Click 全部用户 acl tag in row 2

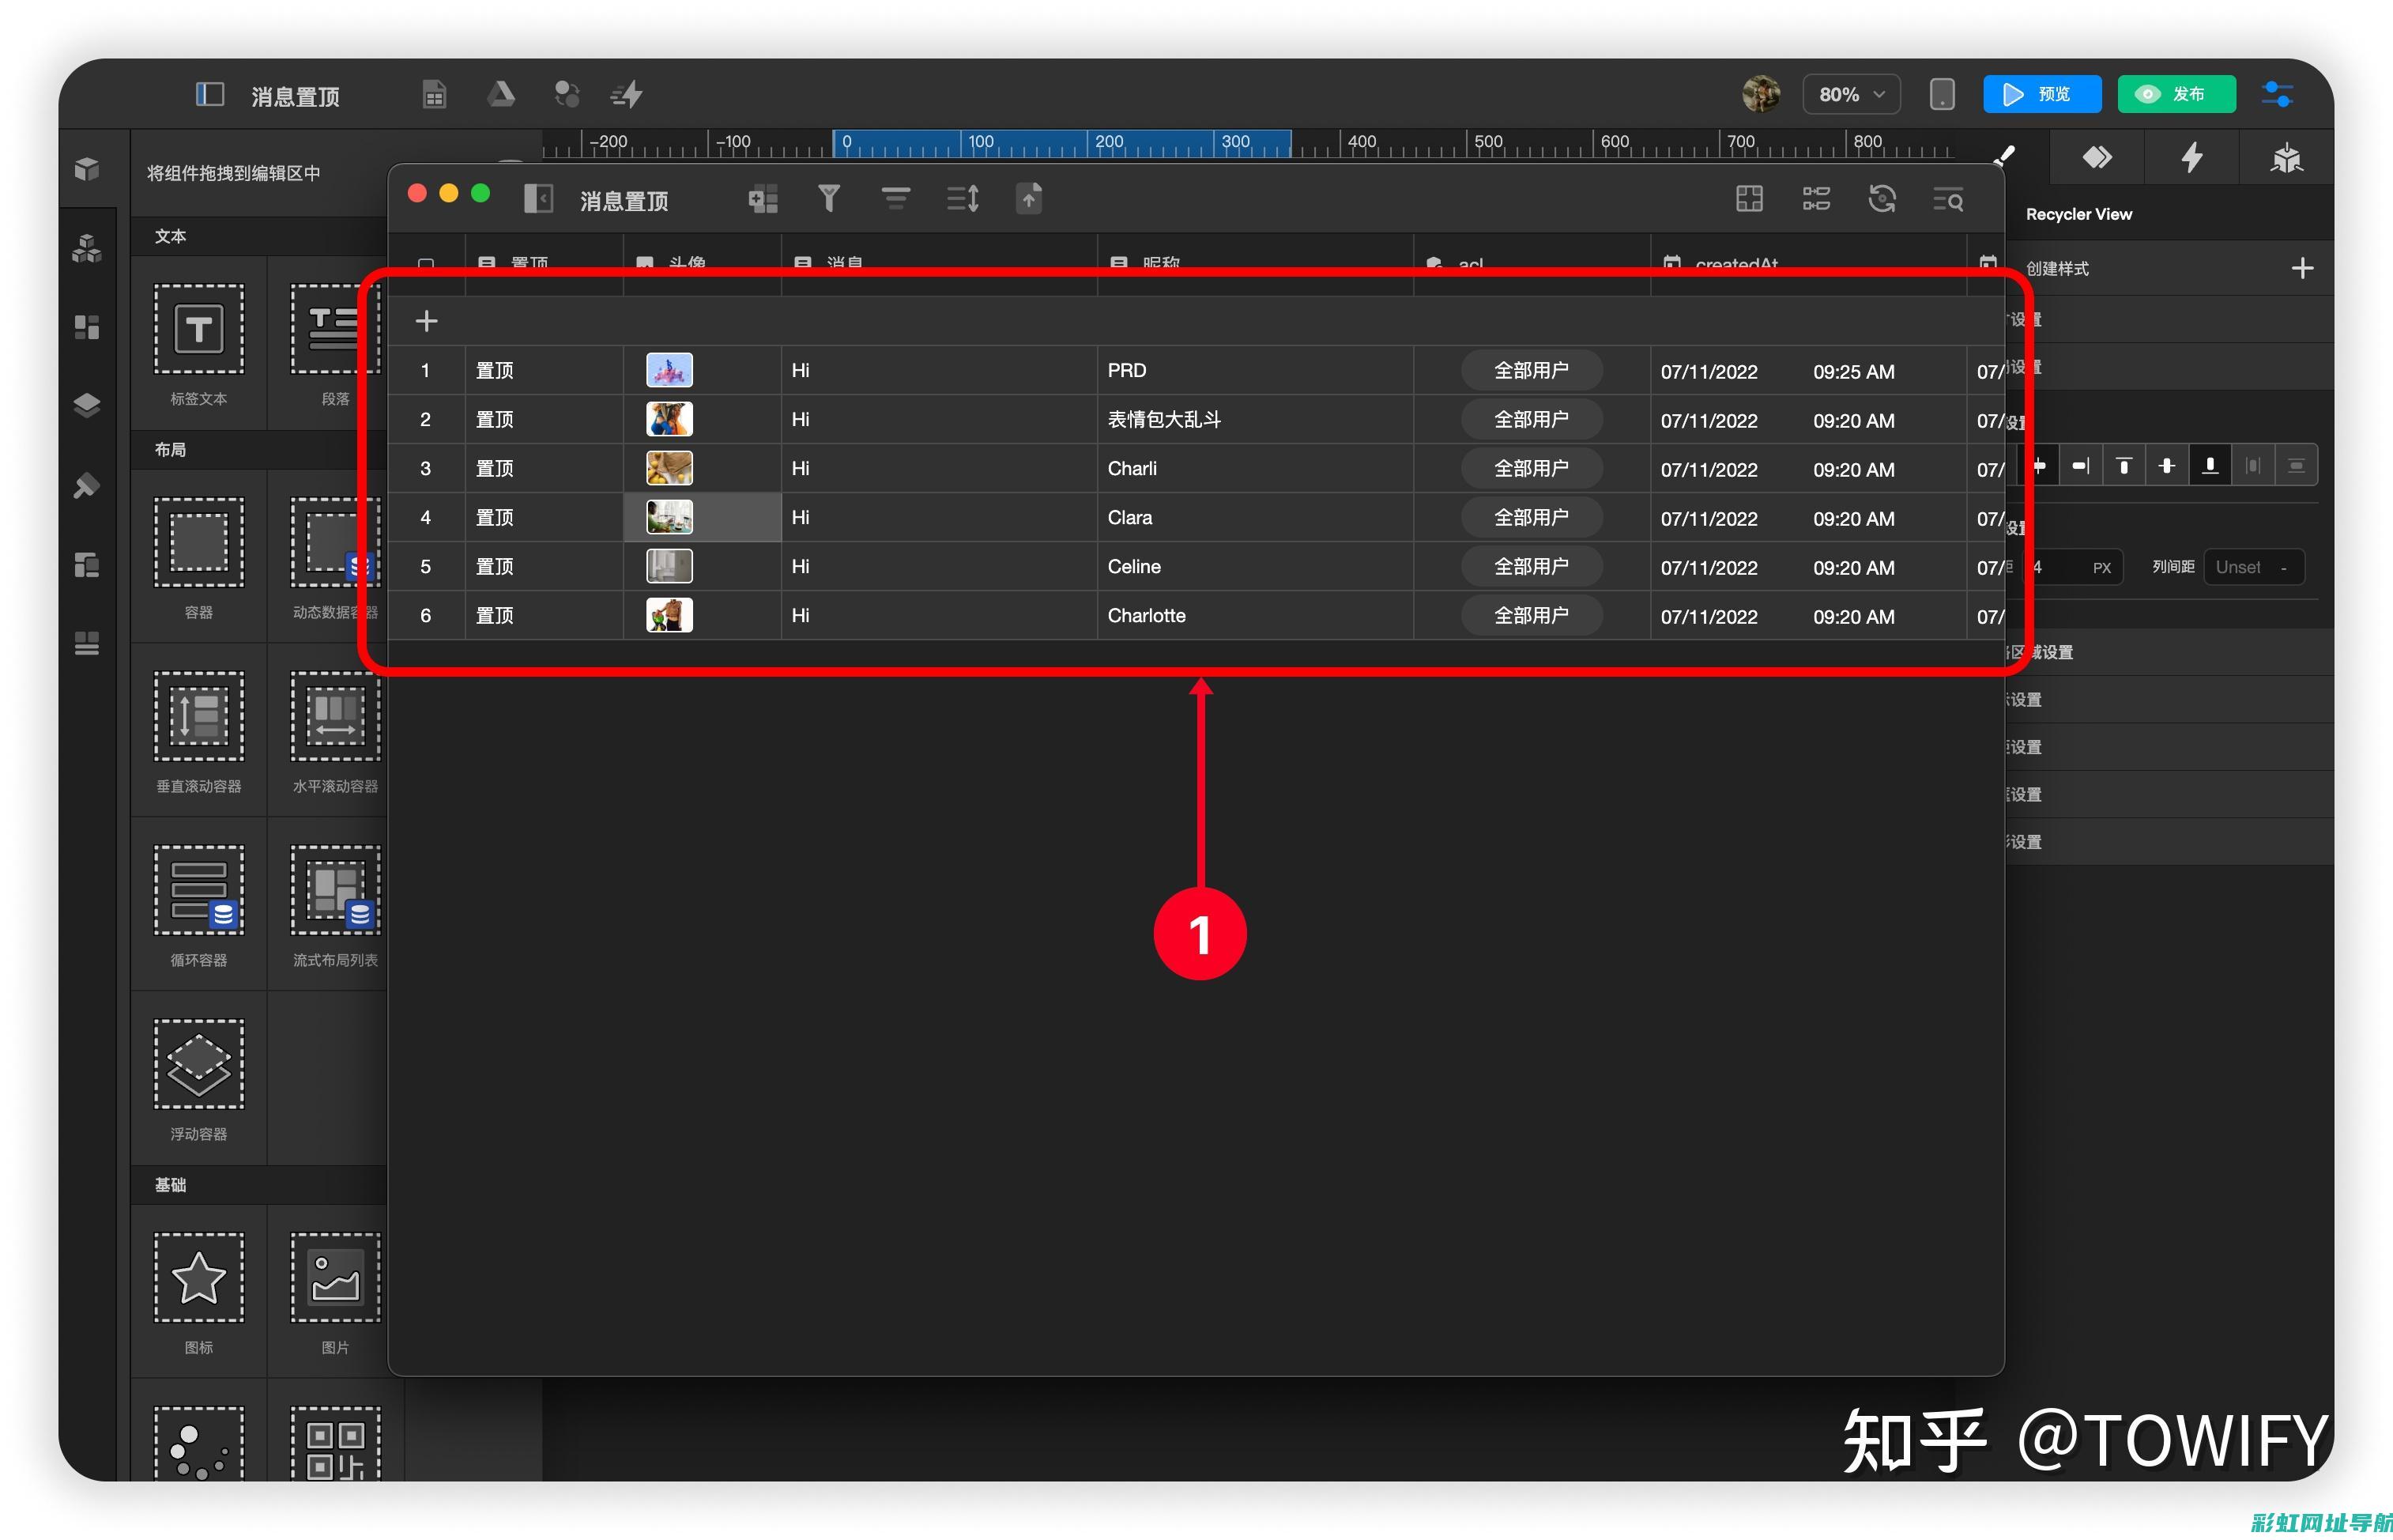coord(1532,419)
